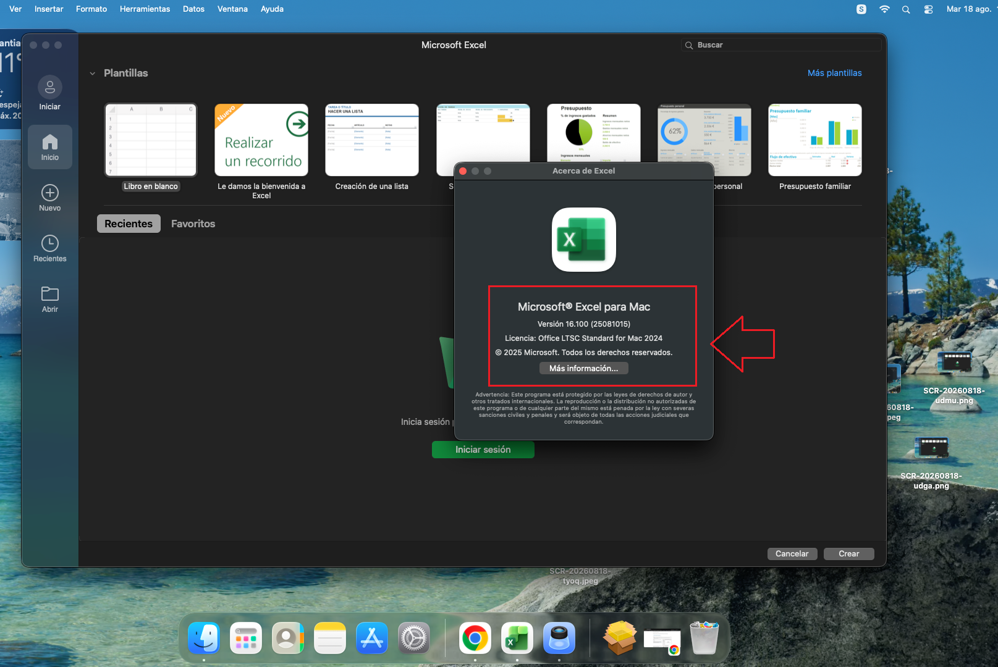Switch to the Recientes tab
998x667 pixels.
[x=129, y=224]
